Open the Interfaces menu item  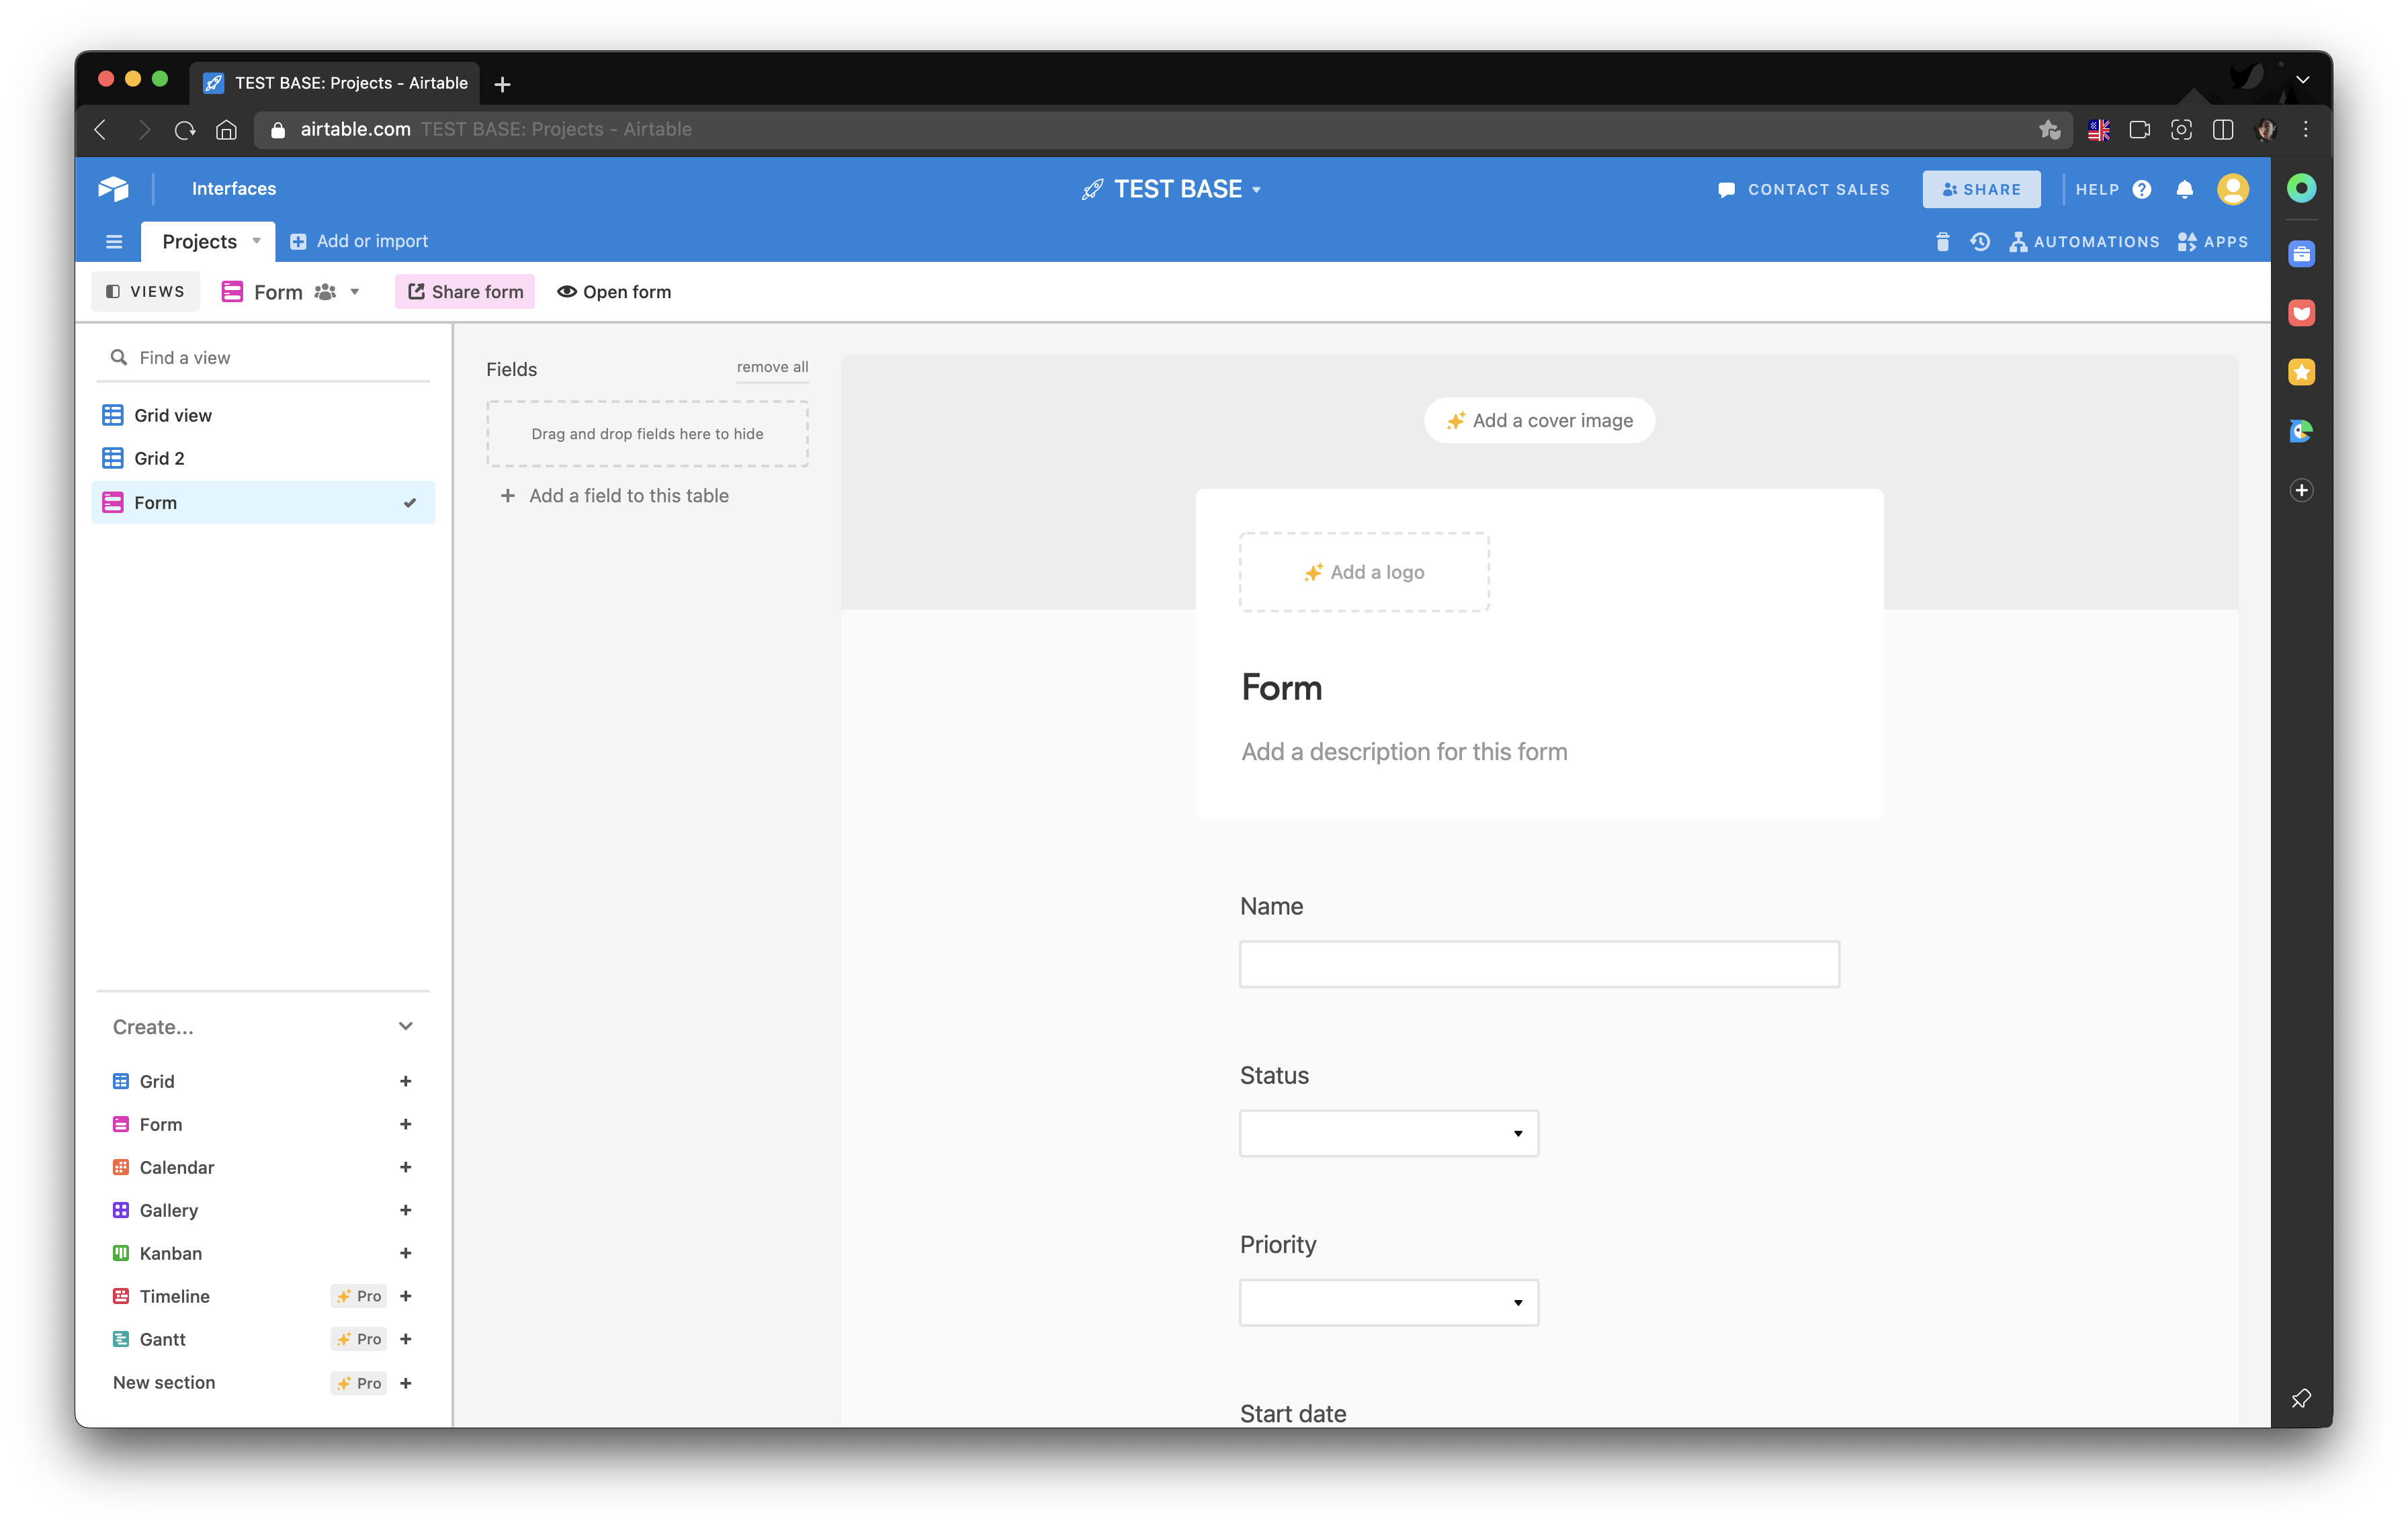click(x=234, y=189)
